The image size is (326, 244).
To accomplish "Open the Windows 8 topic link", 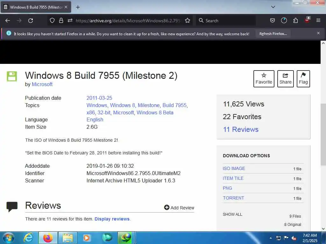I will point(123,105).
